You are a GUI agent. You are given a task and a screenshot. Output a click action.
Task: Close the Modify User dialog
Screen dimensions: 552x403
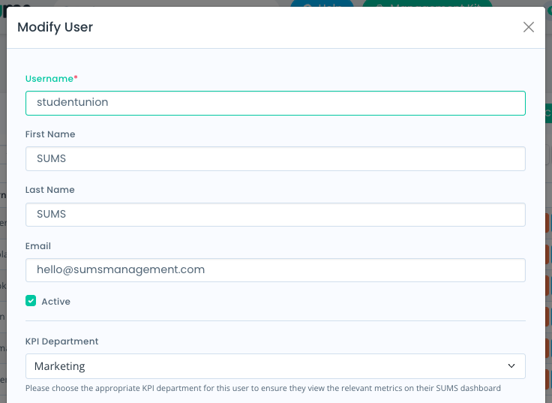tap(529, 27)
